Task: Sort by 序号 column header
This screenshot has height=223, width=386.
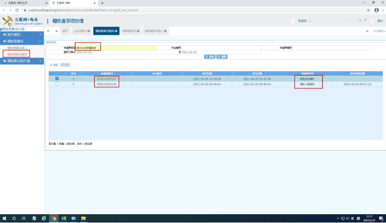Action: pos(73,73)
